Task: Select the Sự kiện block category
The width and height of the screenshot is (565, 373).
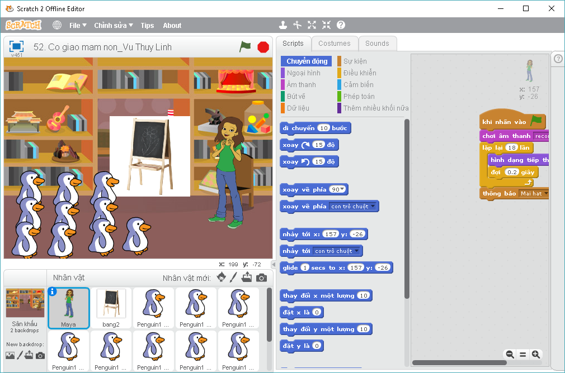Action: (x=355, y=61)
